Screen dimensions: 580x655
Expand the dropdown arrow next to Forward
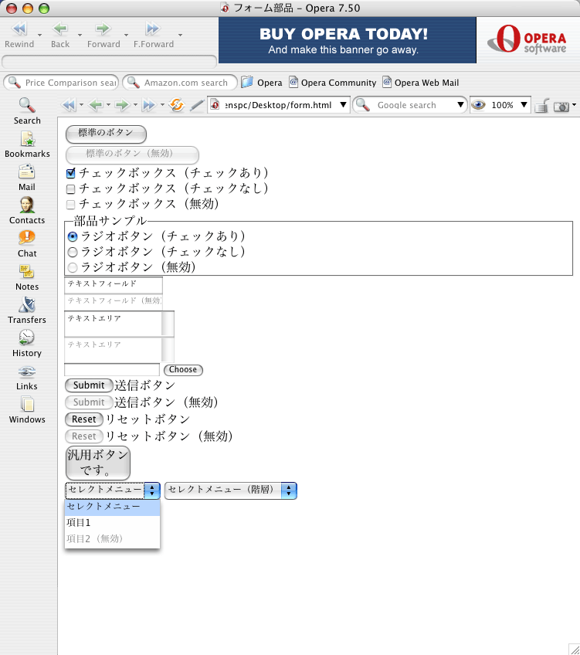pyautogui.click(x=126, y=35)
